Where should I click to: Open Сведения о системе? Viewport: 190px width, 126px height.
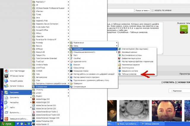pyautogui.click(x=130, y=71)
